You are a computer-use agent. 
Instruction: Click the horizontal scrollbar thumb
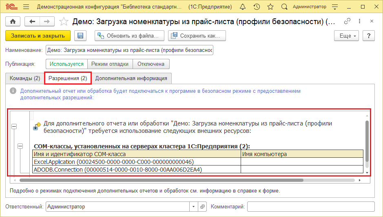click(161, 180)
